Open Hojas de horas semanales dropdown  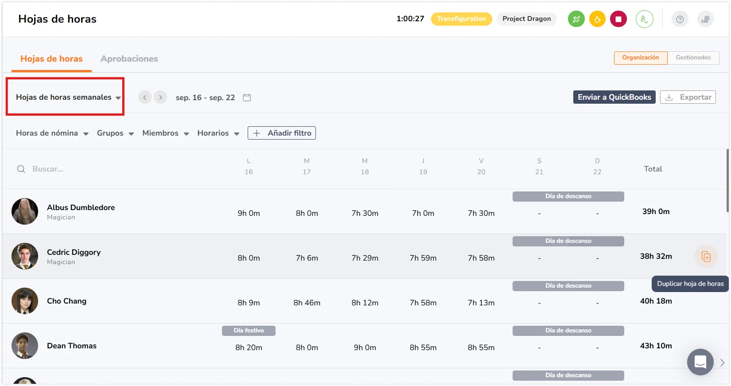68,97
